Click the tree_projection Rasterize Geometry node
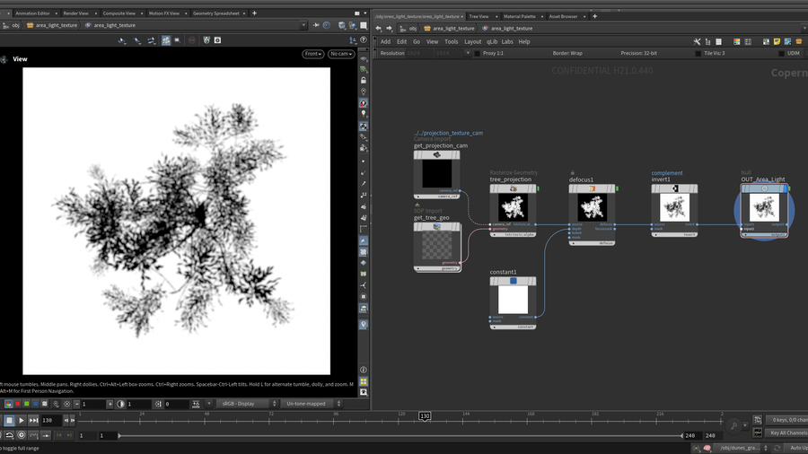This screenshot has height=454, width=808. coord(514,208)
